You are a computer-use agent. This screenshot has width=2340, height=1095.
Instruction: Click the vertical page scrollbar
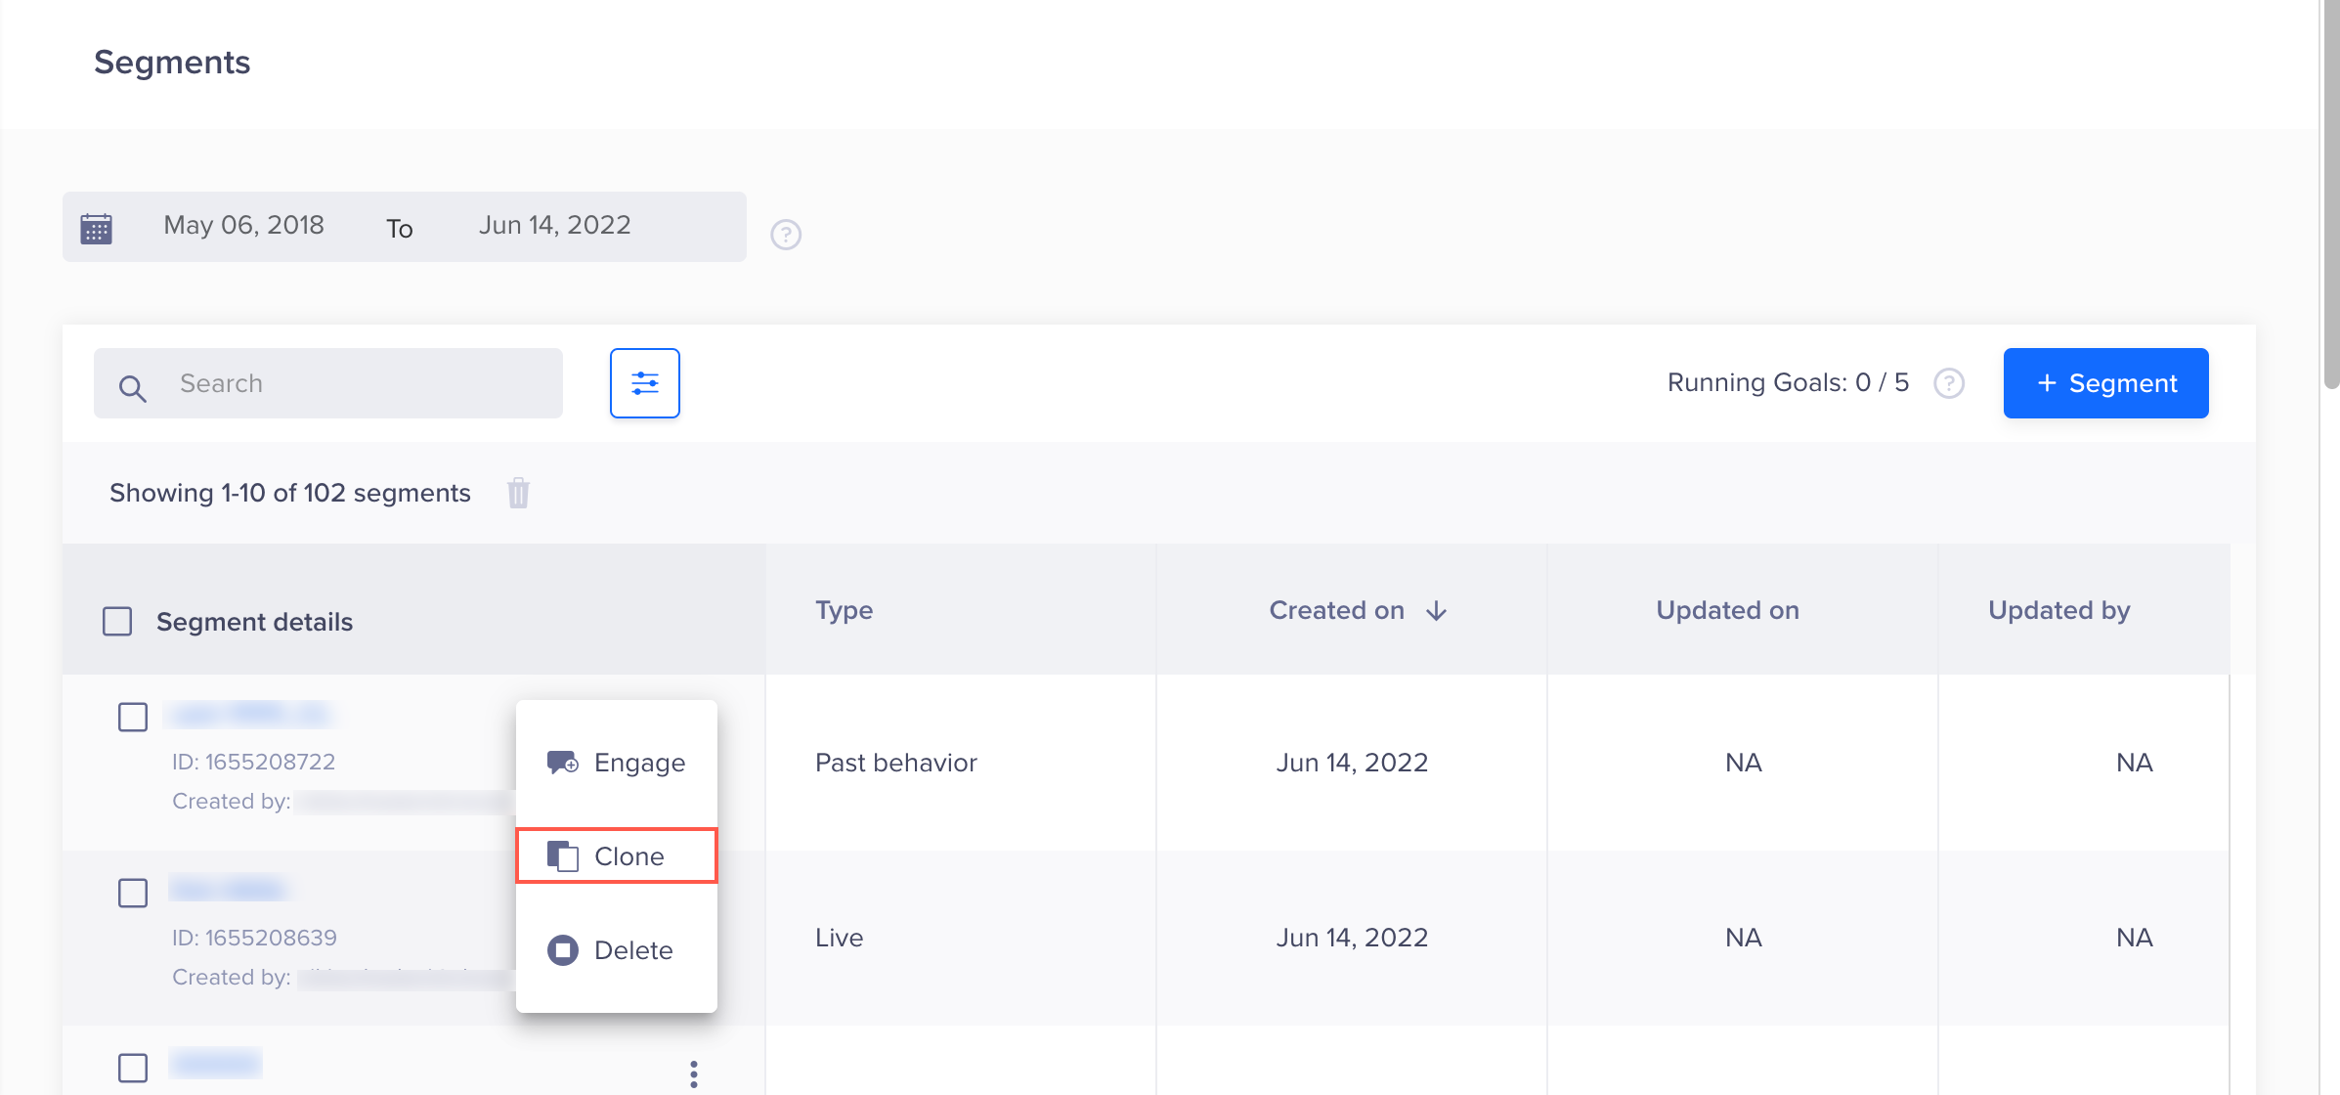pos(2331,196)
